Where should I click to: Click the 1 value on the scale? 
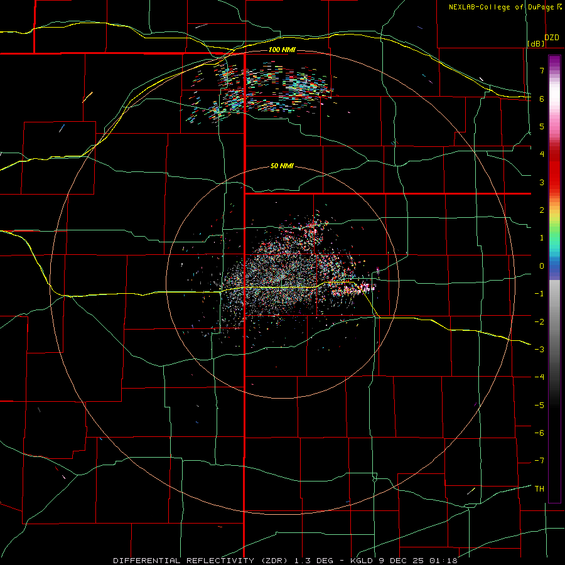(542, 238)
